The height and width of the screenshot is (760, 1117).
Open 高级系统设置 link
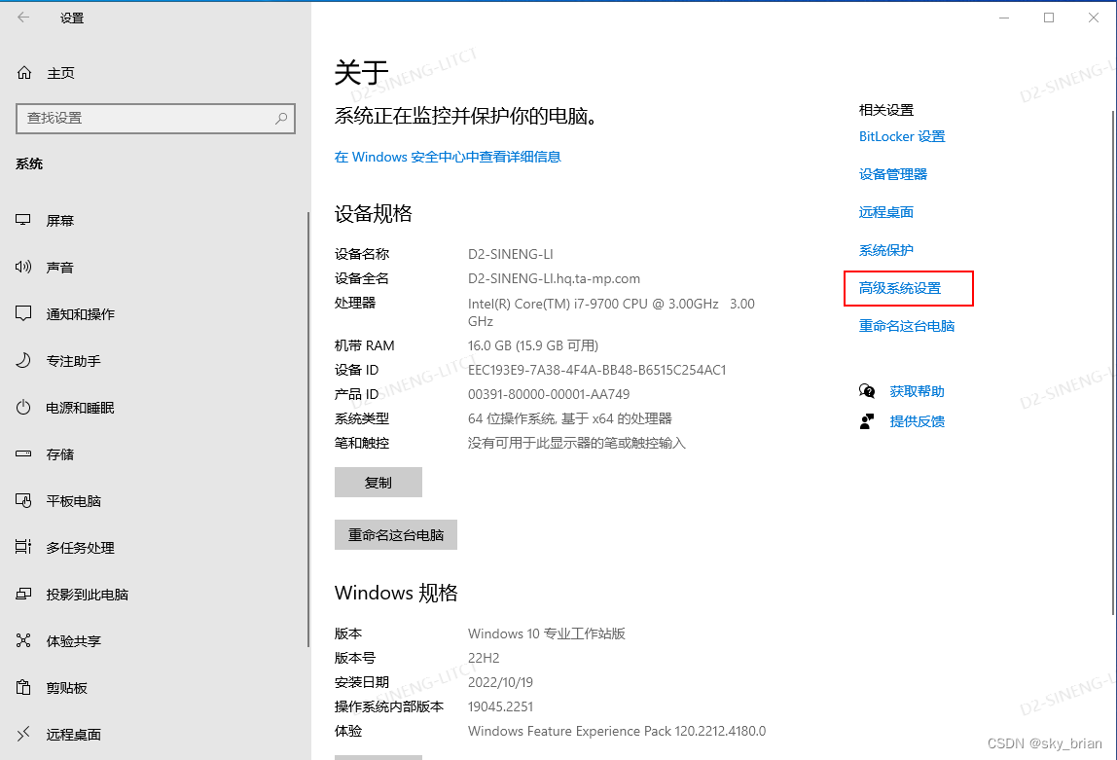click(x=900, y=288)
